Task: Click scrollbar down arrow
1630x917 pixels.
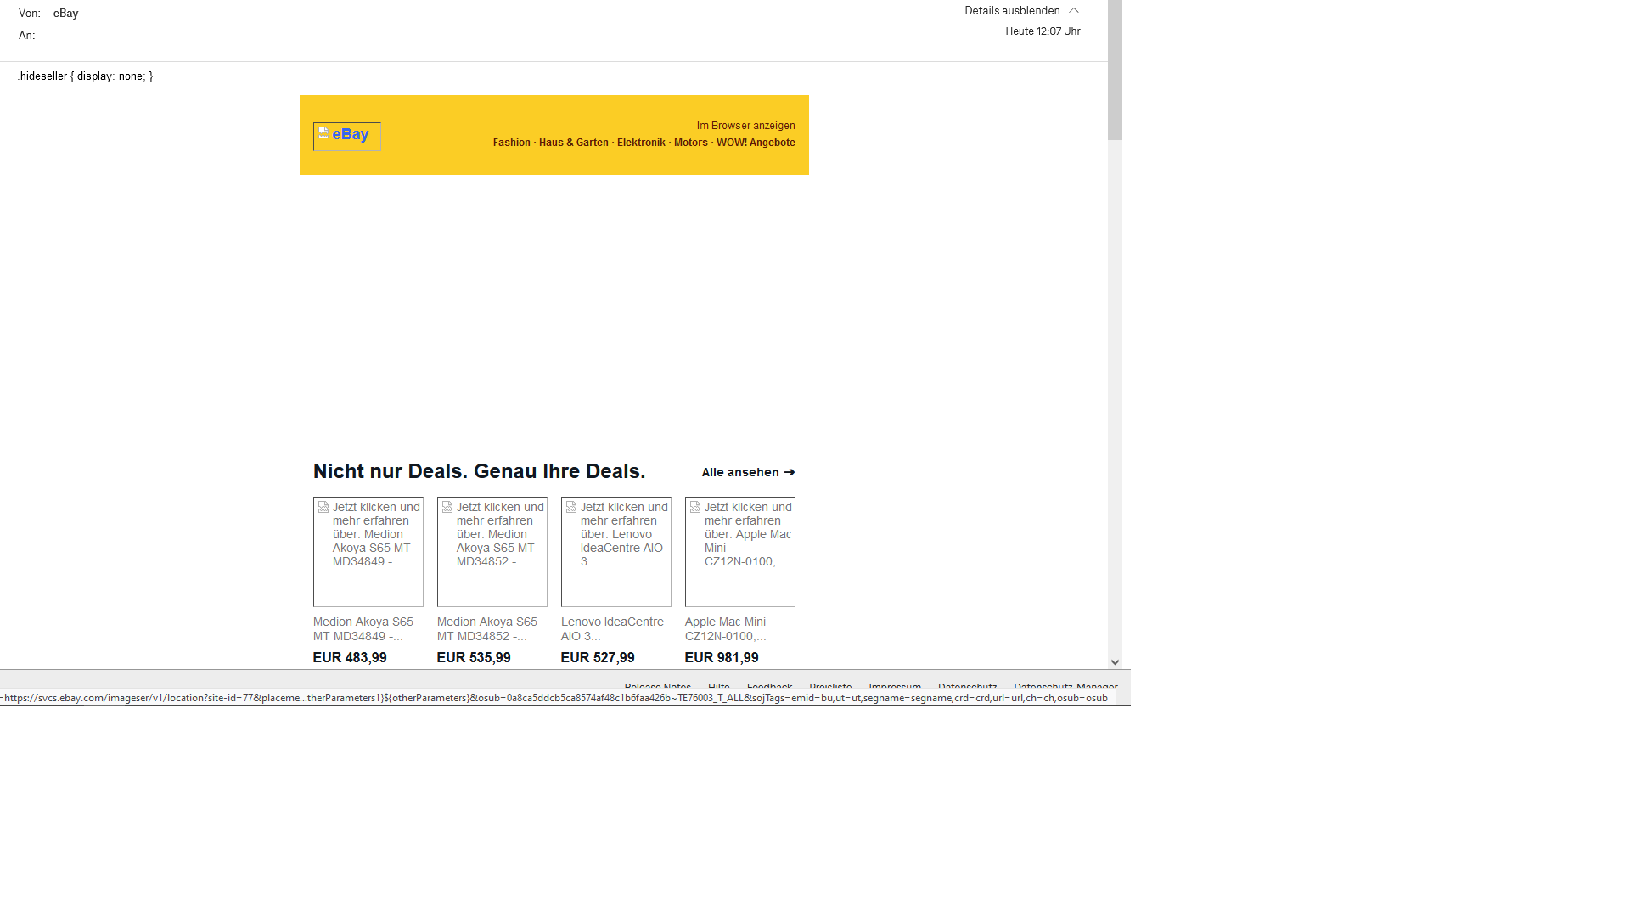Action: pos(1115,662)
